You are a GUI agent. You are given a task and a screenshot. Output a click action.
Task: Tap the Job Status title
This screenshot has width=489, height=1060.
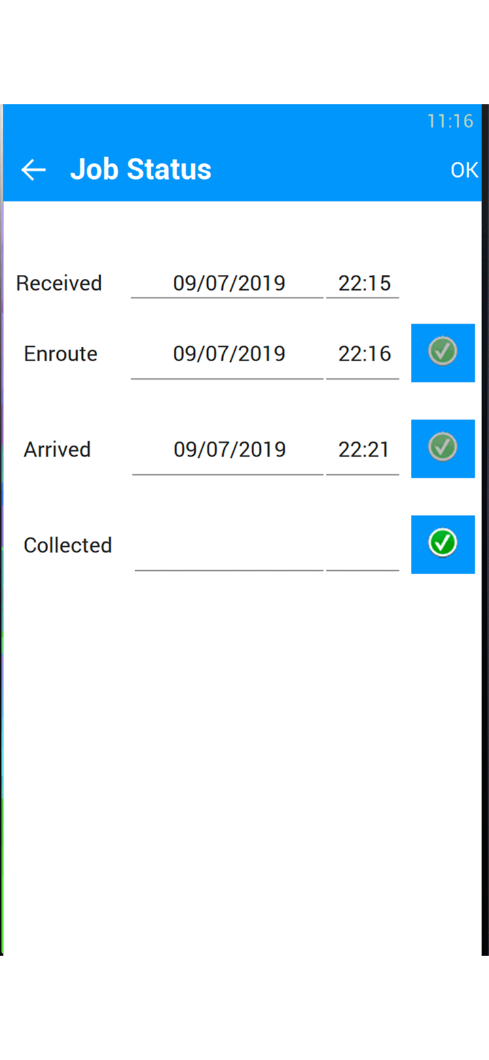[x=141, y=169]
